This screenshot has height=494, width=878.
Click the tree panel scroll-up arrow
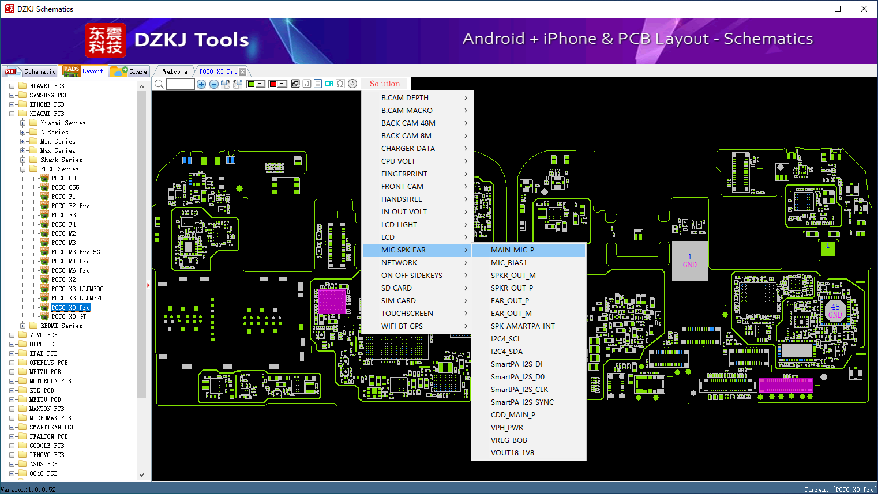[142, 86]
